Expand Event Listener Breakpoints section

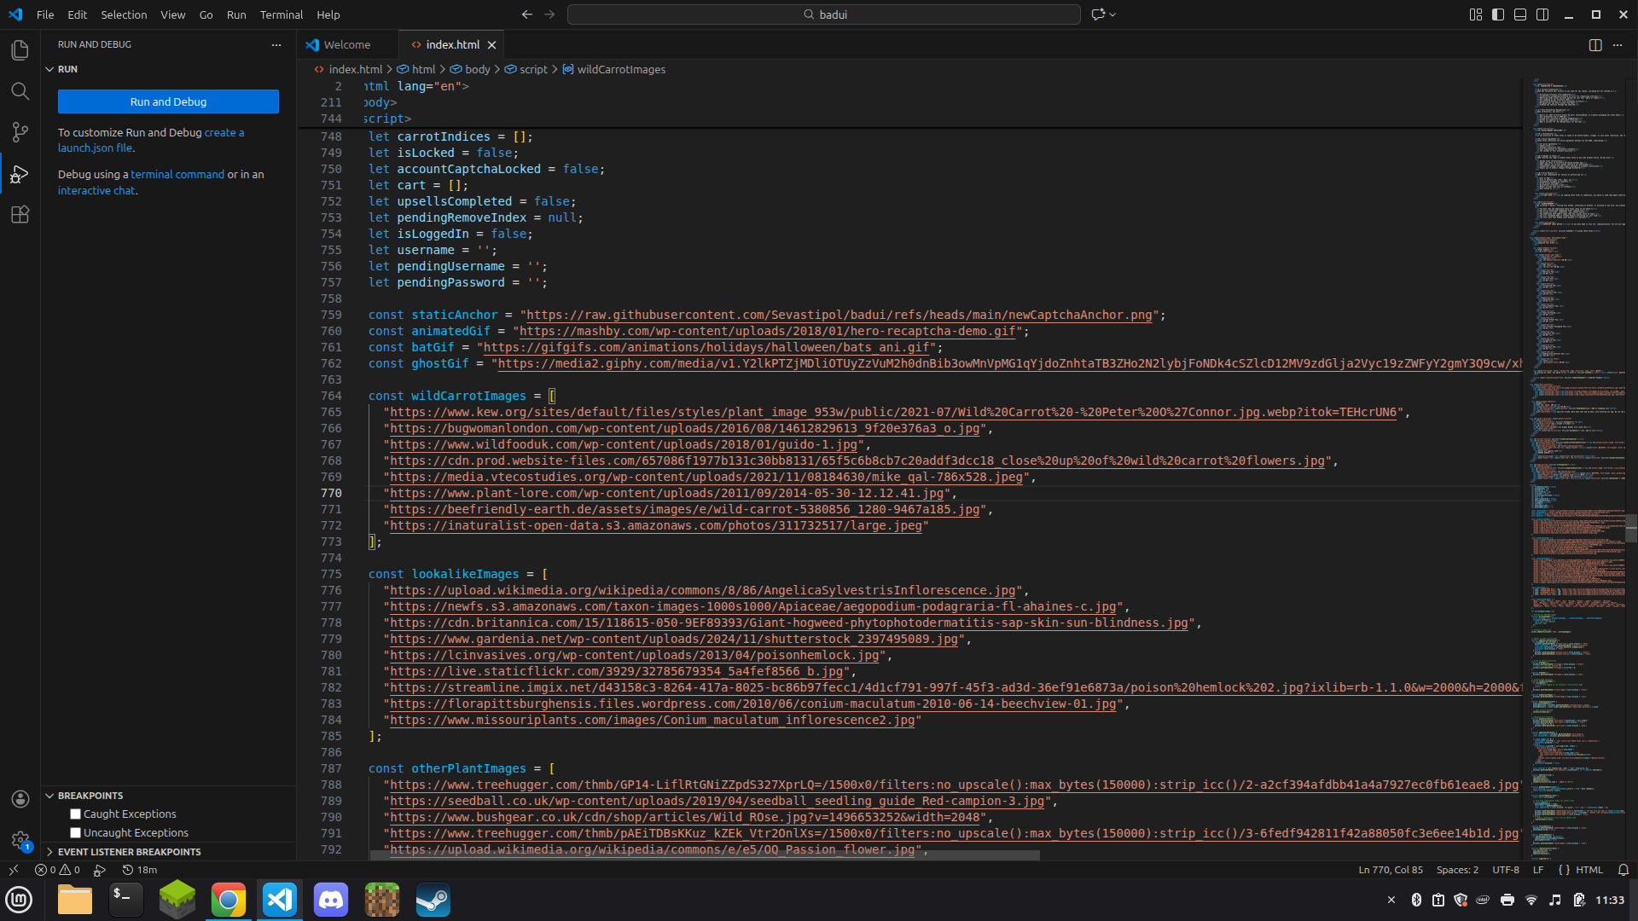129,852
